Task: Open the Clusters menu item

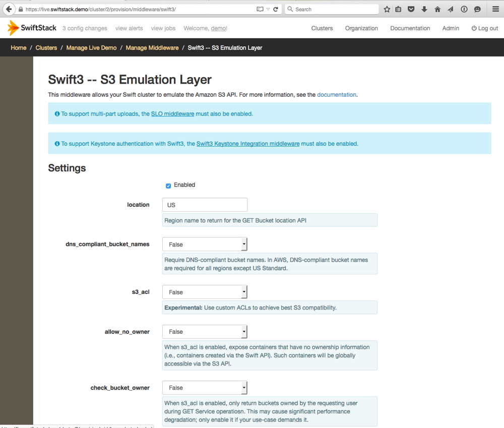Action: 322,28
